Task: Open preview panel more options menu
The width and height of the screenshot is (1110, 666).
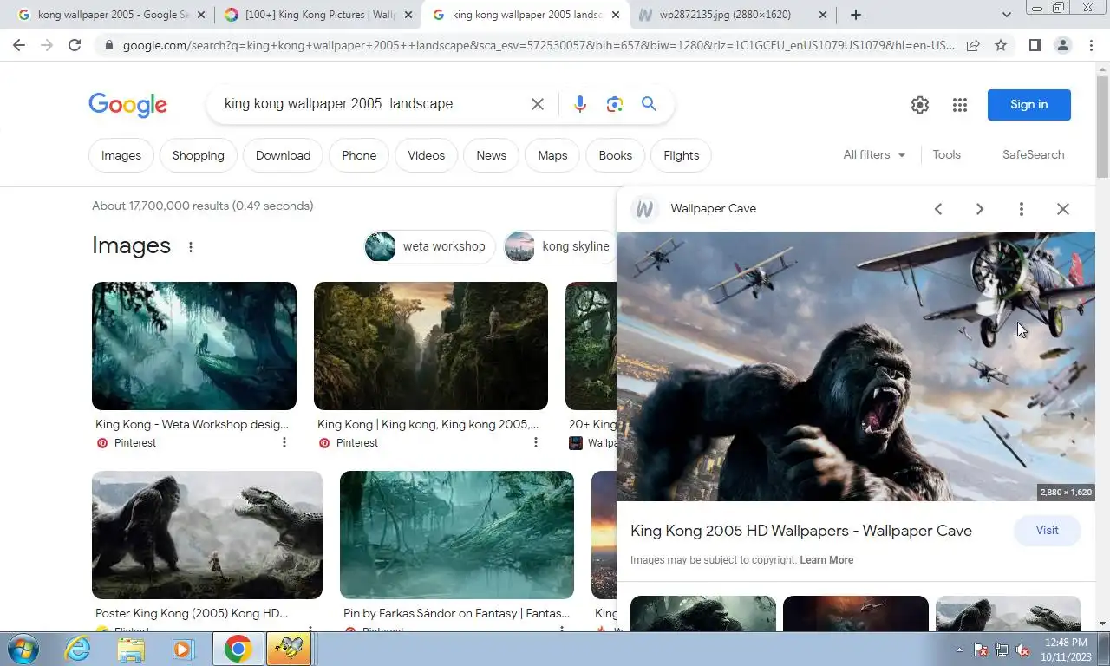Action: tap(1022, 209)
